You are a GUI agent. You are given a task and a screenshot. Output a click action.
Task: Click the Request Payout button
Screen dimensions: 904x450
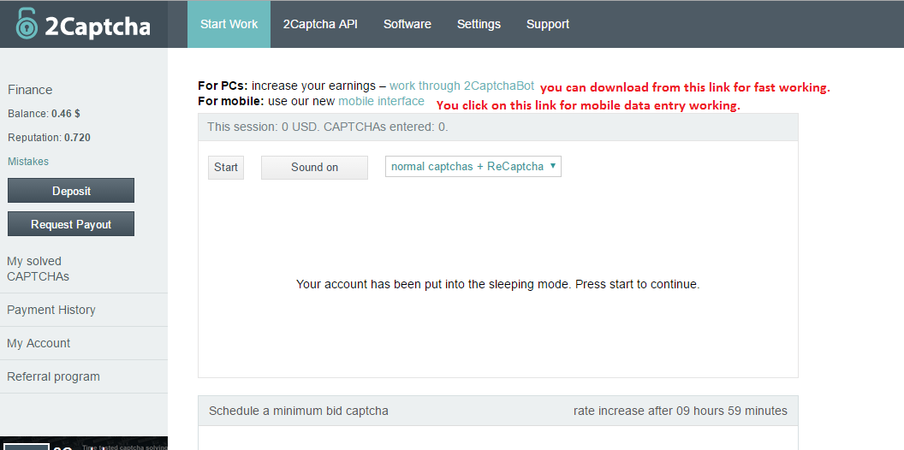click(x=71, y=224)
